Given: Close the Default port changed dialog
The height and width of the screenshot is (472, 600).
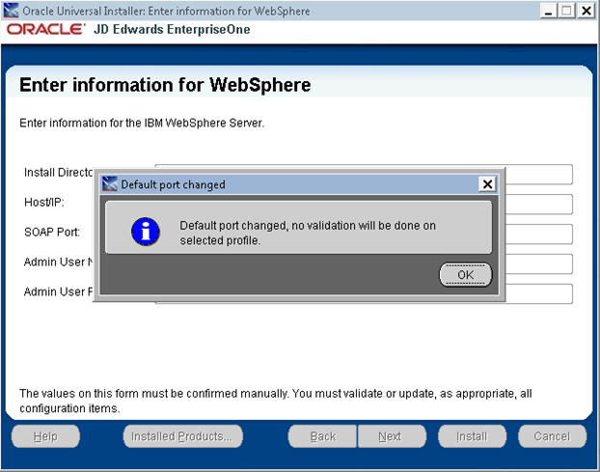Looking at the screenshot, I should click(487, 184).
